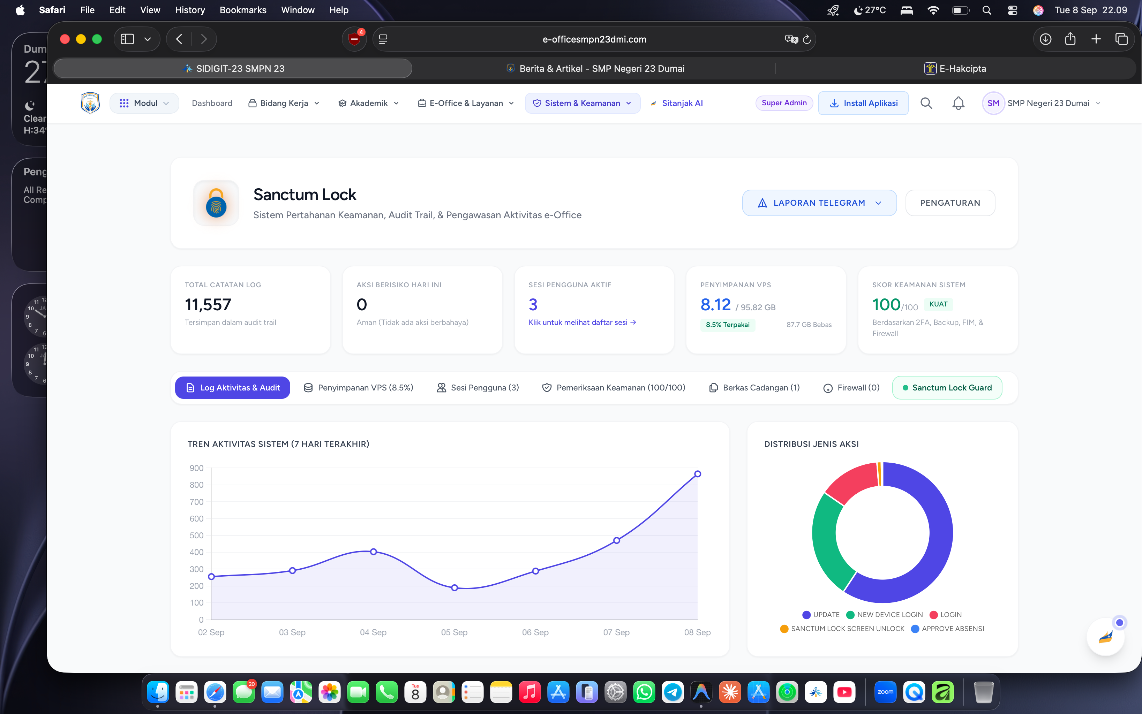The height and width of the screenshot is (714, 1142).
Task: Open the History menu in menu bar
Action: pyautogui.click(x=190, y=10)
